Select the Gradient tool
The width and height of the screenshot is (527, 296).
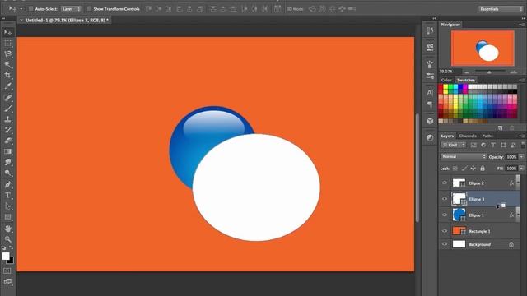click(7, 151)
